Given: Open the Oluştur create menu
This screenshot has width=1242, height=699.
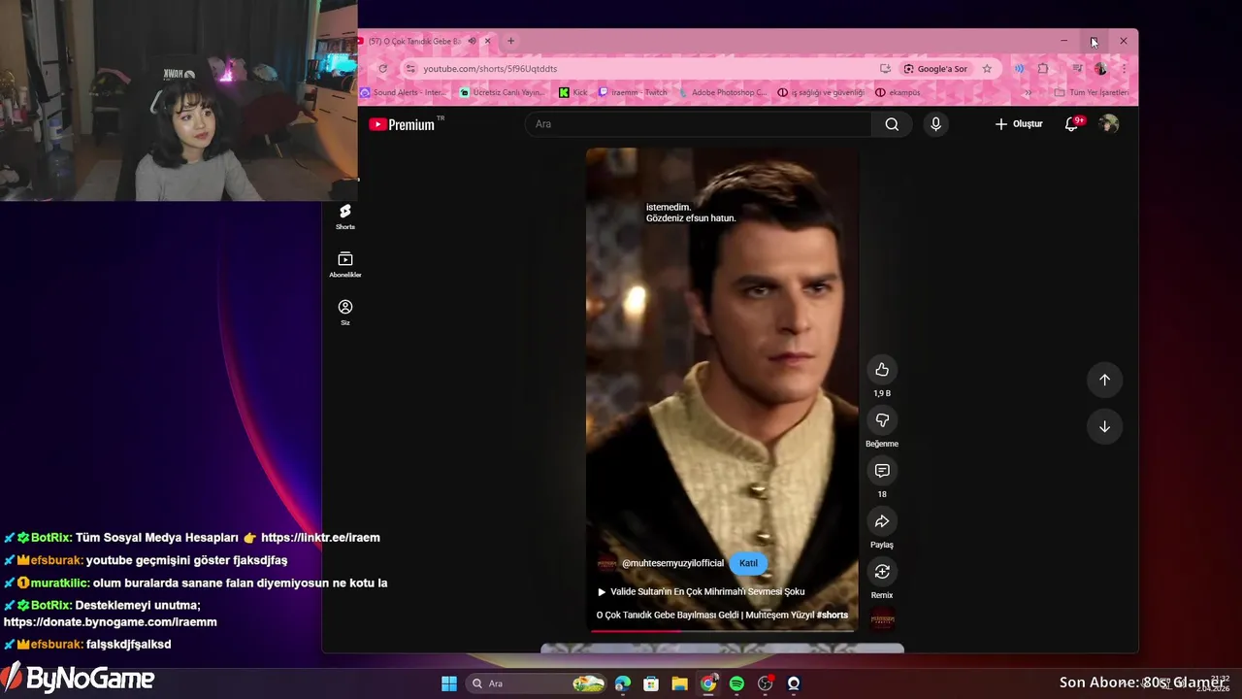Looking at the screenshot, I should [x=1018, y=124].
